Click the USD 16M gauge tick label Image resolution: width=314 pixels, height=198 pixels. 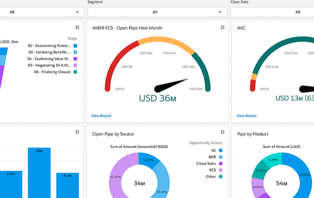click(x=146, y=53)
